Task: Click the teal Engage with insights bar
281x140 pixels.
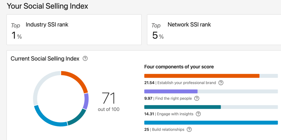Action: click(x=182, y=107)
